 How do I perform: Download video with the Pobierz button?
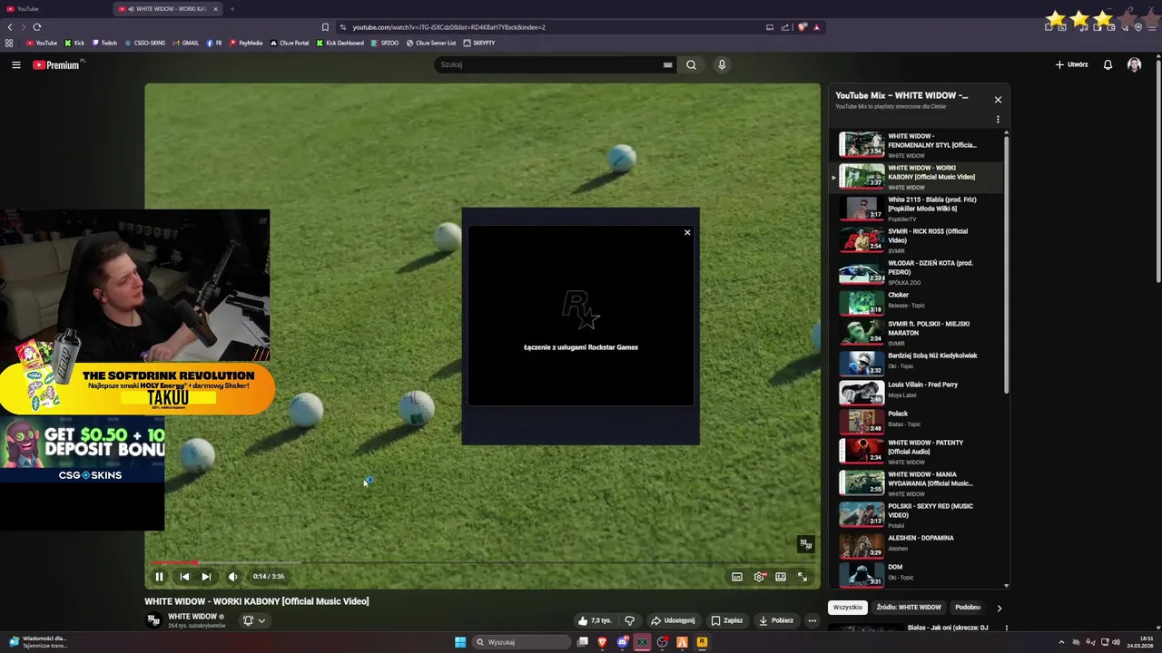click(x=776, y=620)
